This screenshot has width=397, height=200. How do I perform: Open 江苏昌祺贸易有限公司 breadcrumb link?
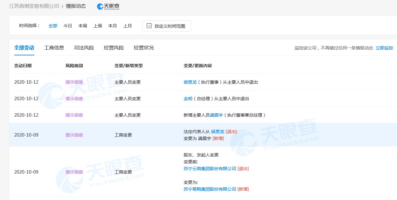(34, 6)
